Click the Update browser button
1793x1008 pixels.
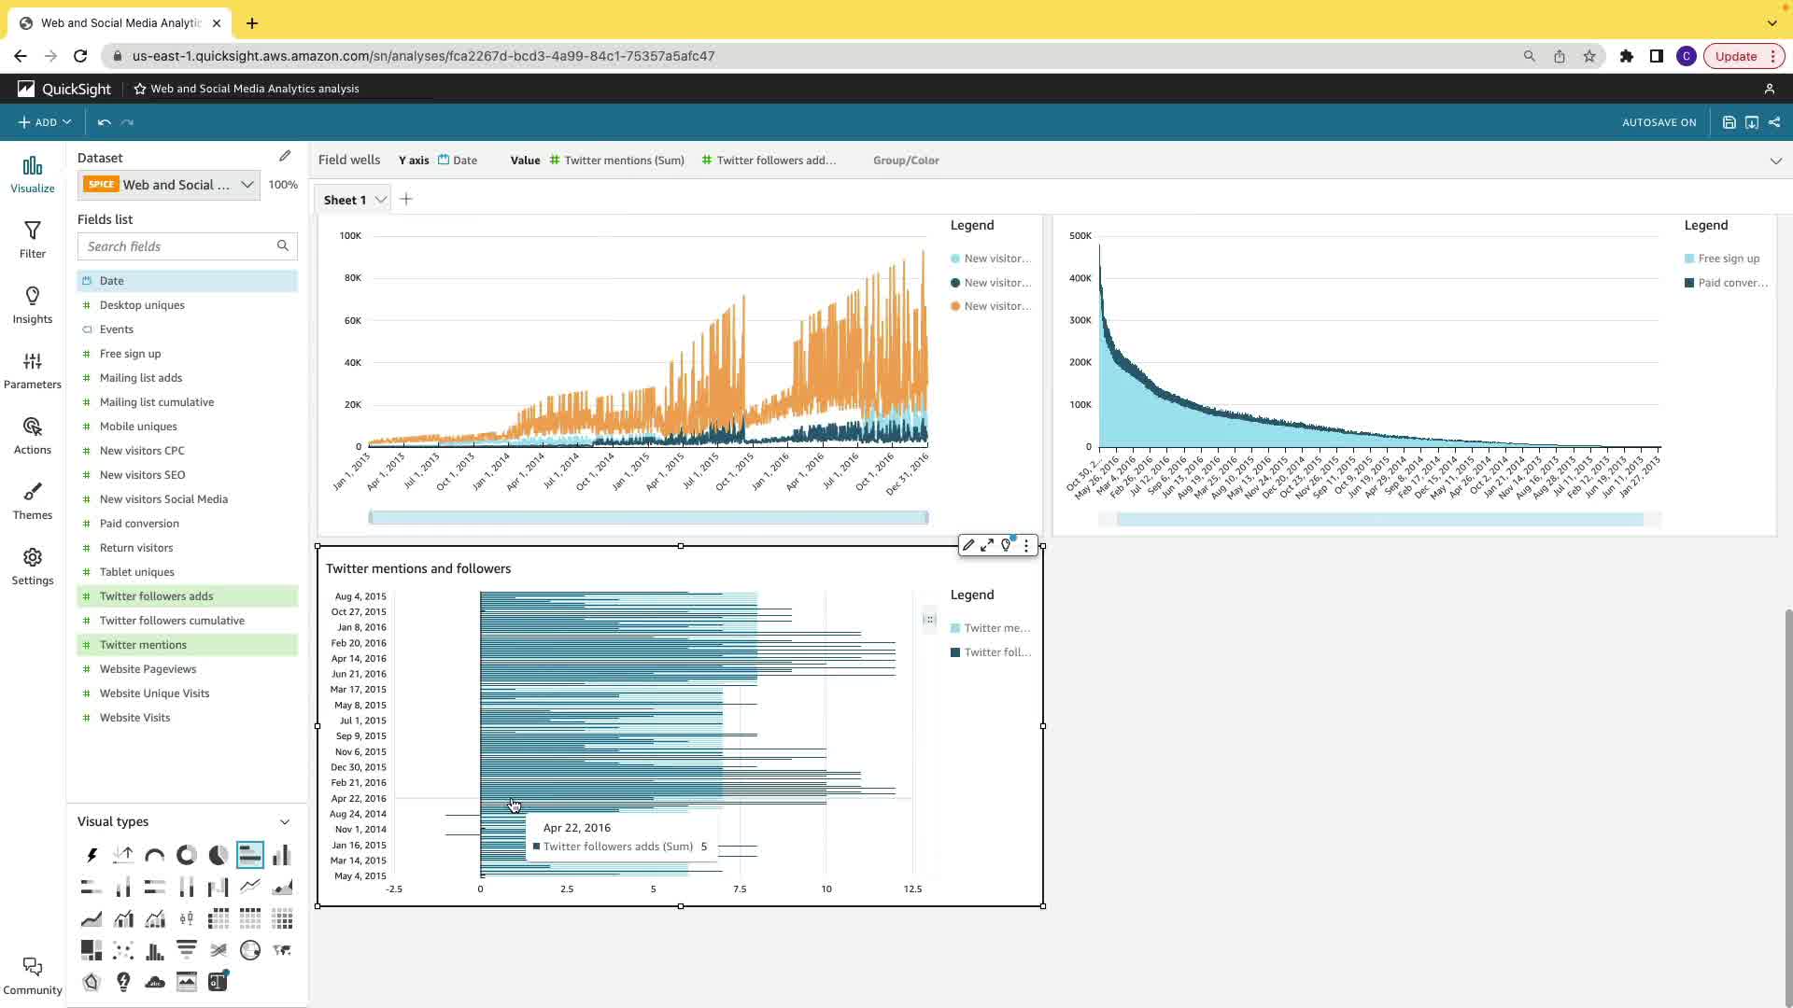pos(1735,56)
